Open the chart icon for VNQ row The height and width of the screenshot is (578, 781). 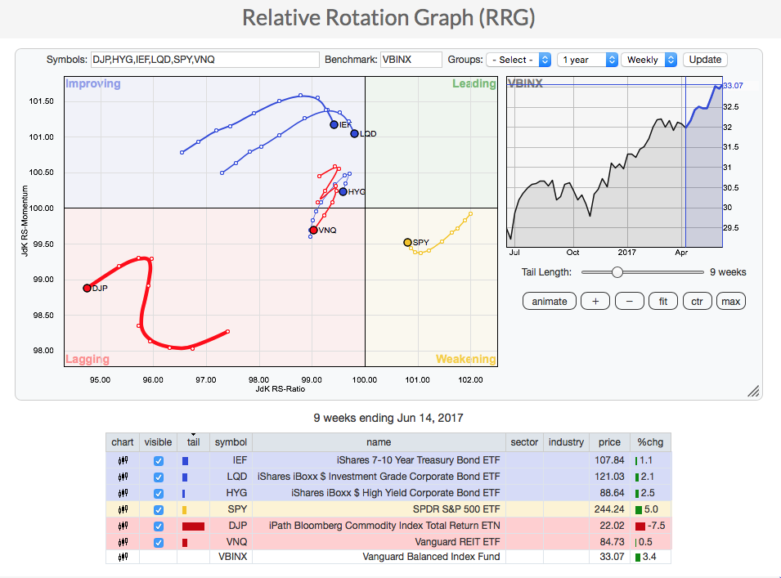point(123,541)
